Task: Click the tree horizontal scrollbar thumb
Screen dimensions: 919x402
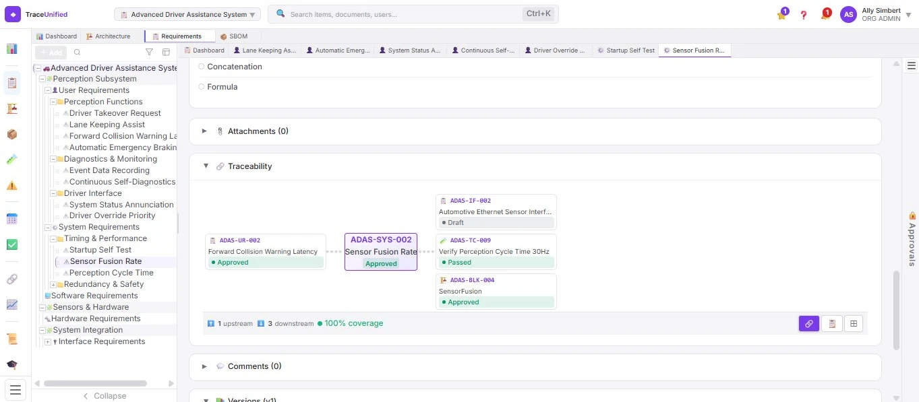Action: tap(95, 384)
